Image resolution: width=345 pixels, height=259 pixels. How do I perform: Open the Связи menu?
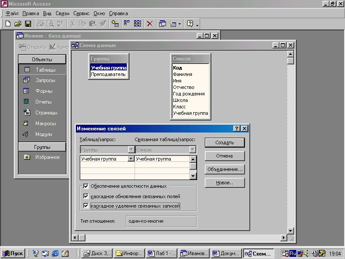pos(62,13)
